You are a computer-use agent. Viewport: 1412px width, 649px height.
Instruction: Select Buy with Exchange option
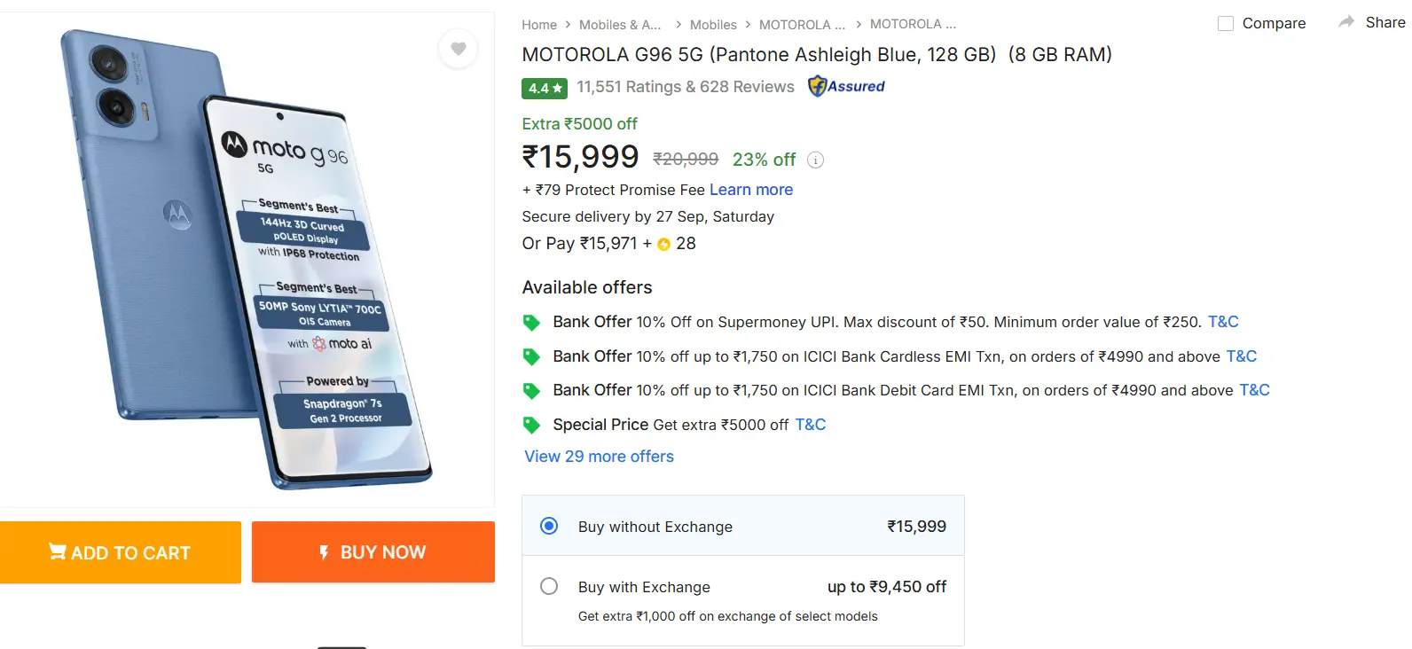(x=549, y=586)
